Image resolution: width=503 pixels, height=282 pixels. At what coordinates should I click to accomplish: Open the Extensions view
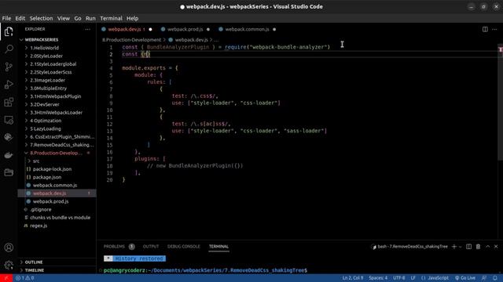(x=9, y=102)
